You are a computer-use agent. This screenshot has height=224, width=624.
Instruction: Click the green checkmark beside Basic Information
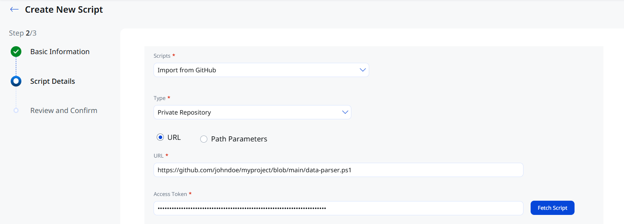[16, 51]
